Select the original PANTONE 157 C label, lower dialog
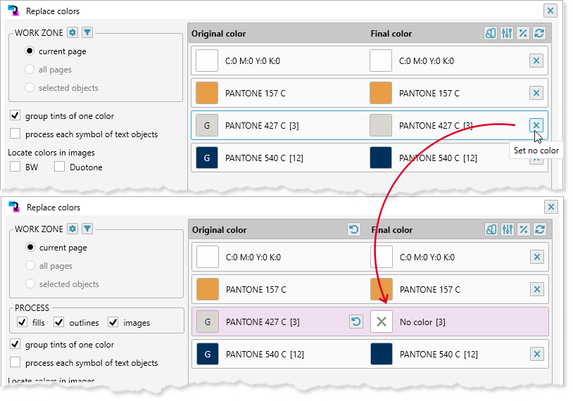573x401 pixels. [256, 290]
